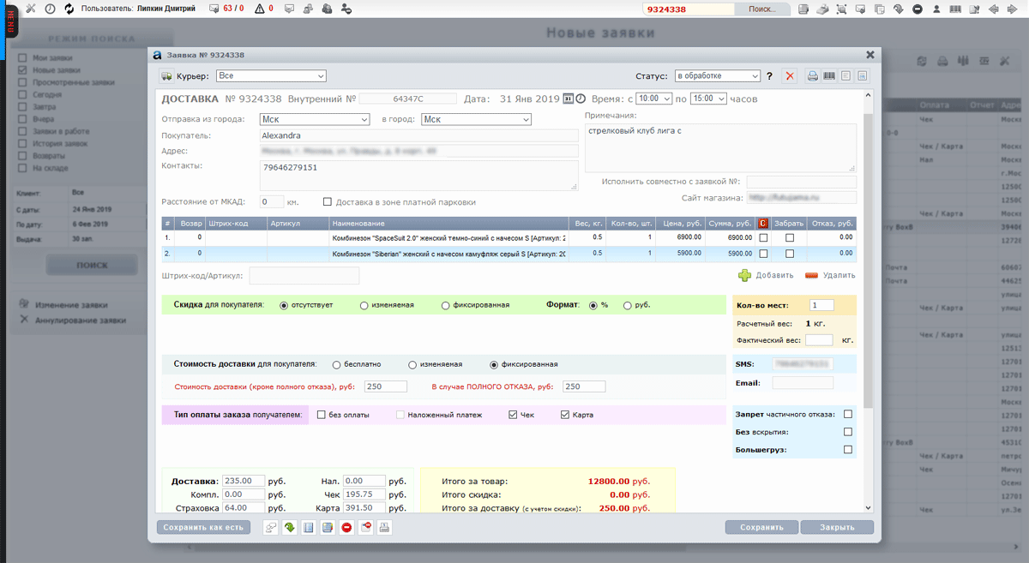Click the barcode icon in dialog header
1029x563 pixels.
click(x=829, y=76)
